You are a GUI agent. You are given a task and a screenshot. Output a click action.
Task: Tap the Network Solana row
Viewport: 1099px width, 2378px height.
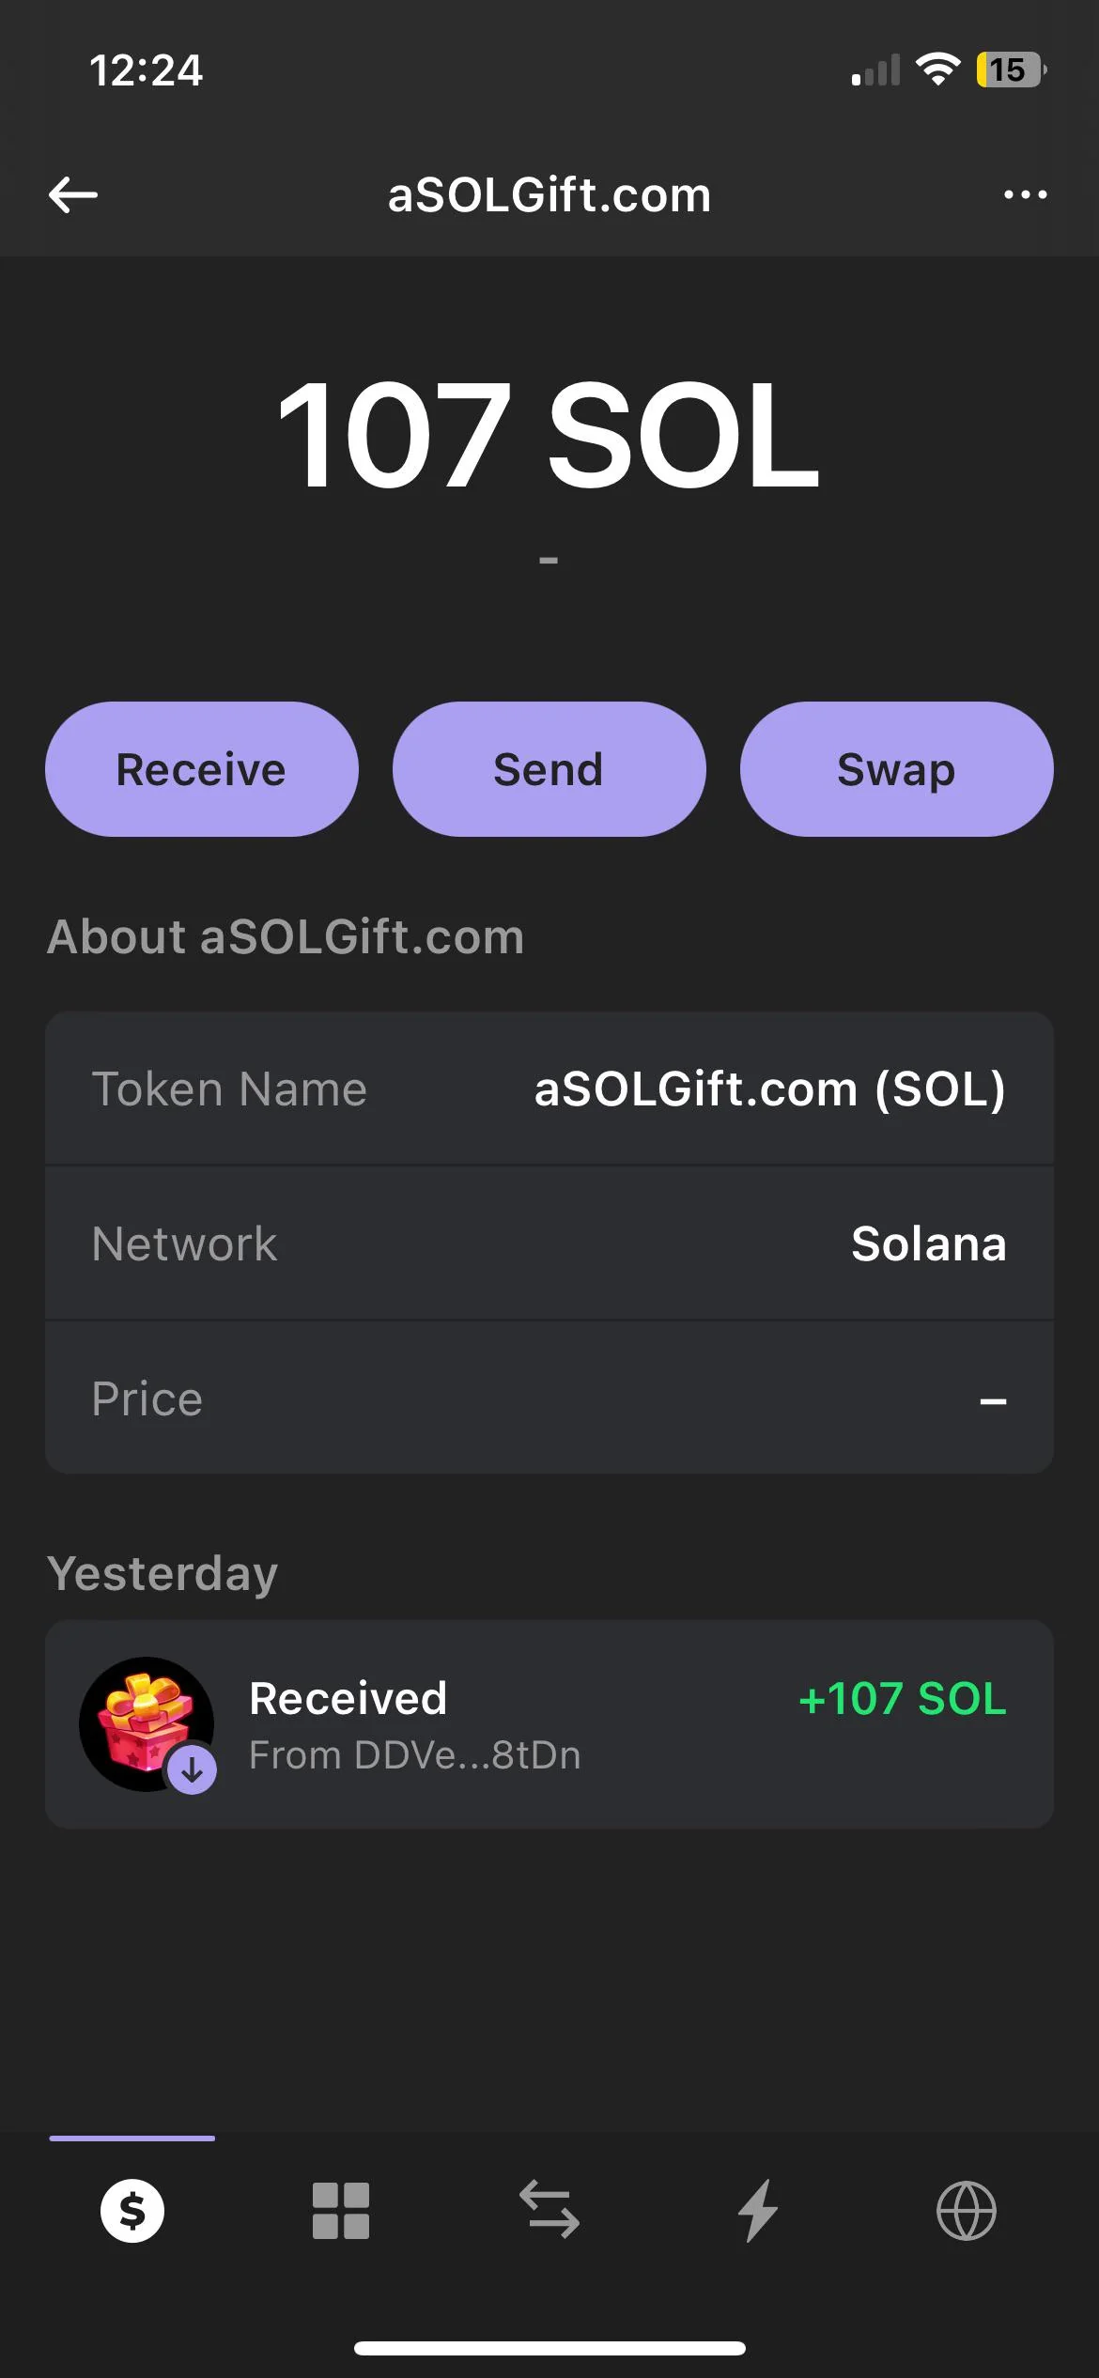pos(549,1243)
